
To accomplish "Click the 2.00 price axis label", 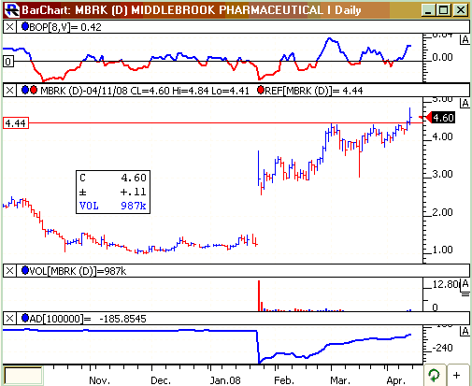I will point(442,212).
